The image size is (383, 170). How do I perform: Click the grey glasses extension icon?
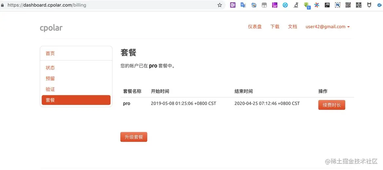[x=264, y=5]
